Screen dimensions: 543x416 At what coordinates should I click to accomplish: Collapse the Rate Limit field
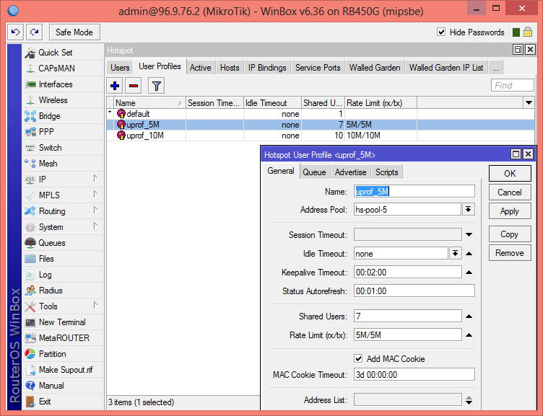tap(469, 335)
